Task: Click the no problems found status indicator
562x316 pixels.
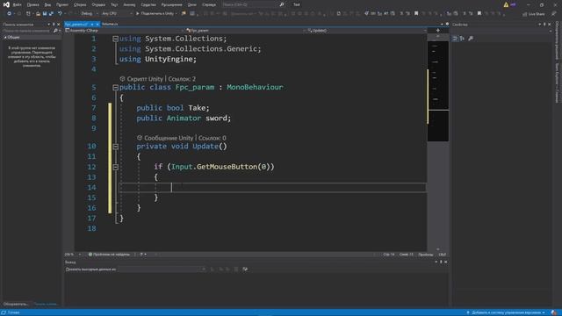Action: [x=109, y=255]
